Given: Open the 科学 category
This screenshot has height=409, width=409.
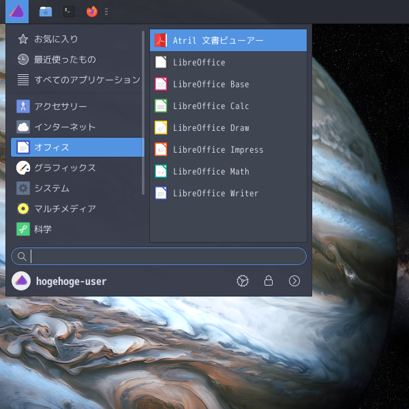Looking at the screenshot, I should click(x=78, y=229).
